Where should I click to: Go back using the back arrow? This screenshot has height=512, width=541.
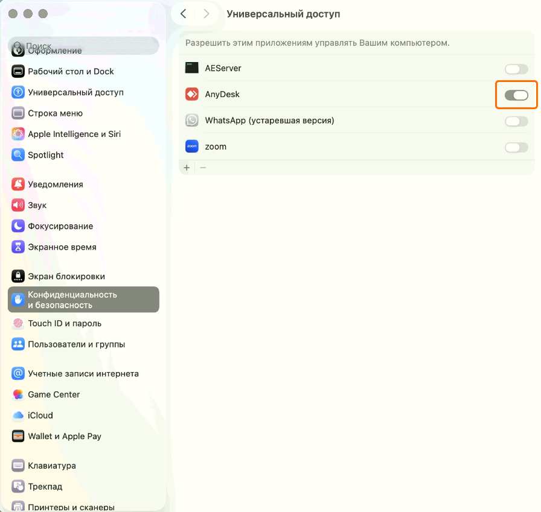pos(183,13)
